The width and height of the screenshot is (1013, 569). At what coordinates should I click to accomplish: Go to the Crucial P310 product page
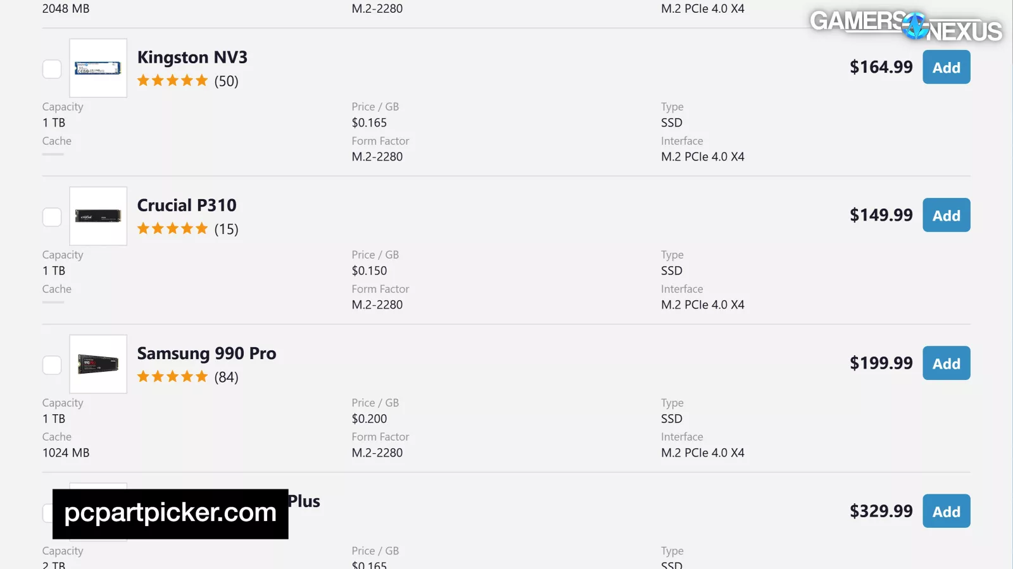[187, 205]
